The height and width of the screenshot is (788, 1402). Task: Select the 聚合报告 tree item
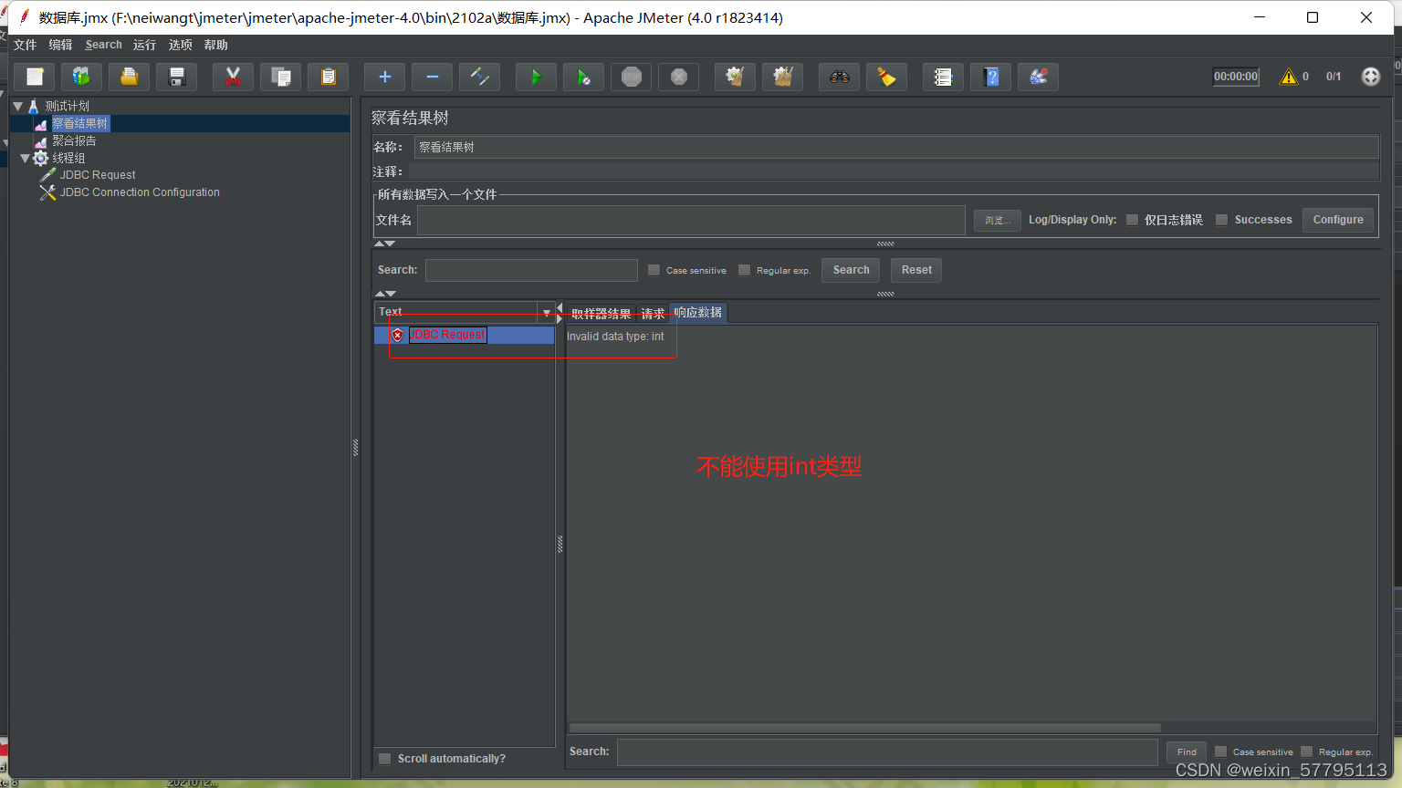click(74, 140)
